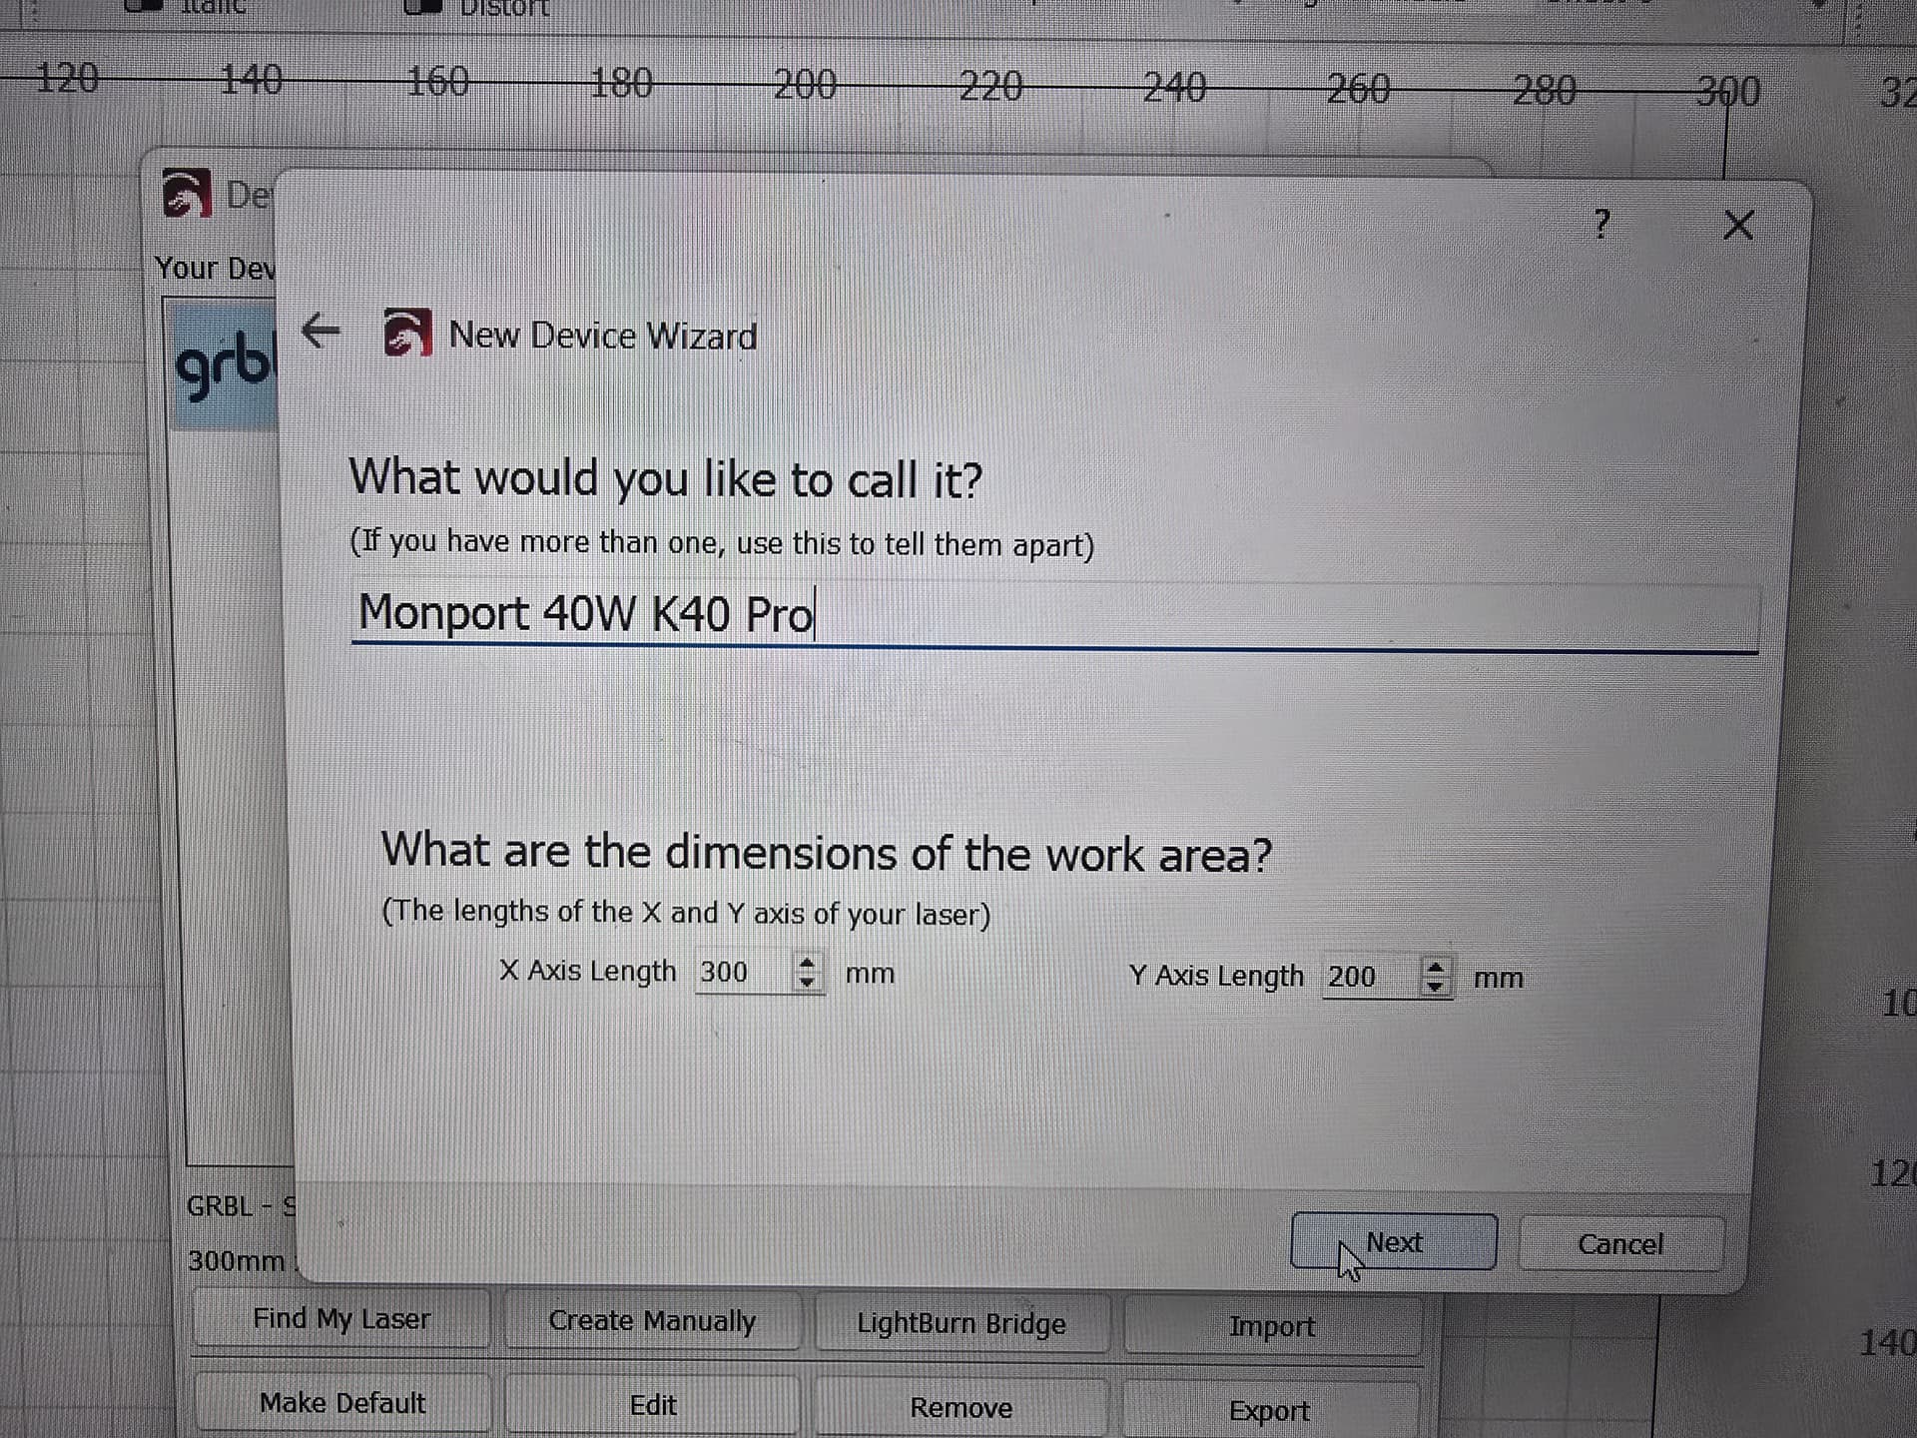Open LightBurn Bridge in Devices window

[961, 1324]
